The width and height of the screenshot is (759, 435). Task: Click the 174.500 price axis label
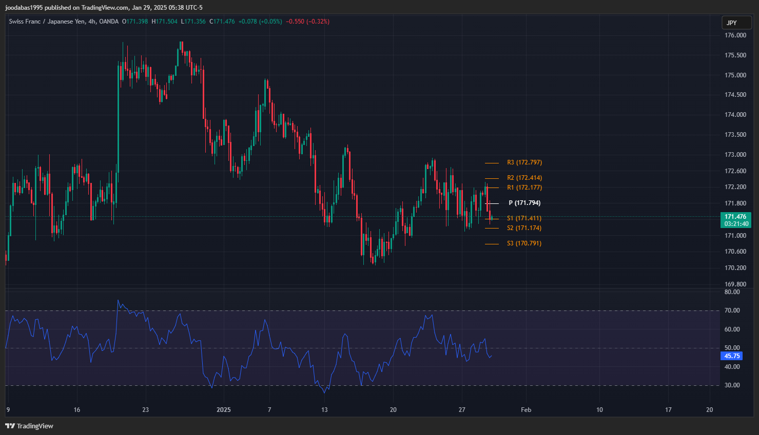tap(735, 95)
